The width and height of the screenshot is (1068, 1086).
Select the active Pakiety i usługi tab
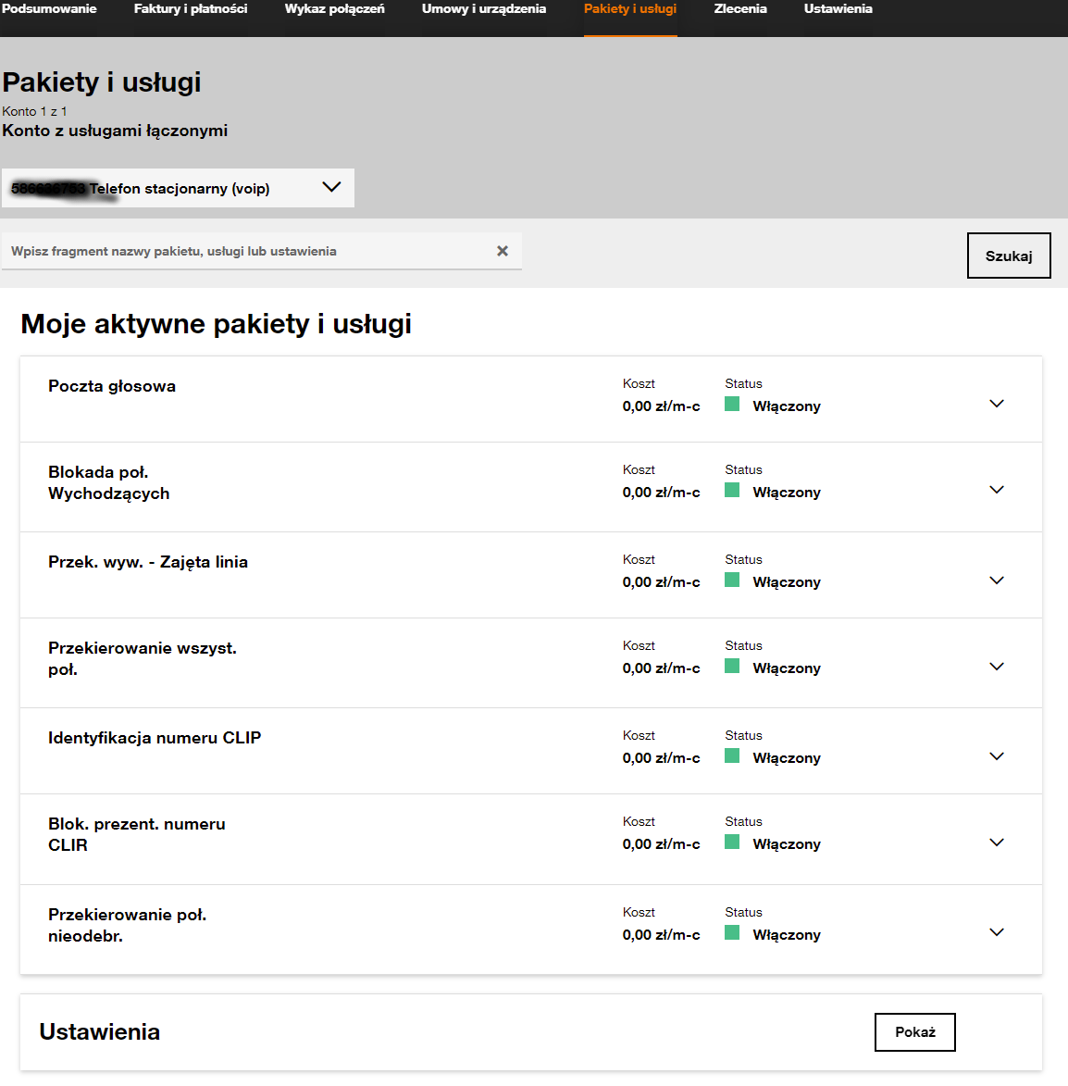630,9
